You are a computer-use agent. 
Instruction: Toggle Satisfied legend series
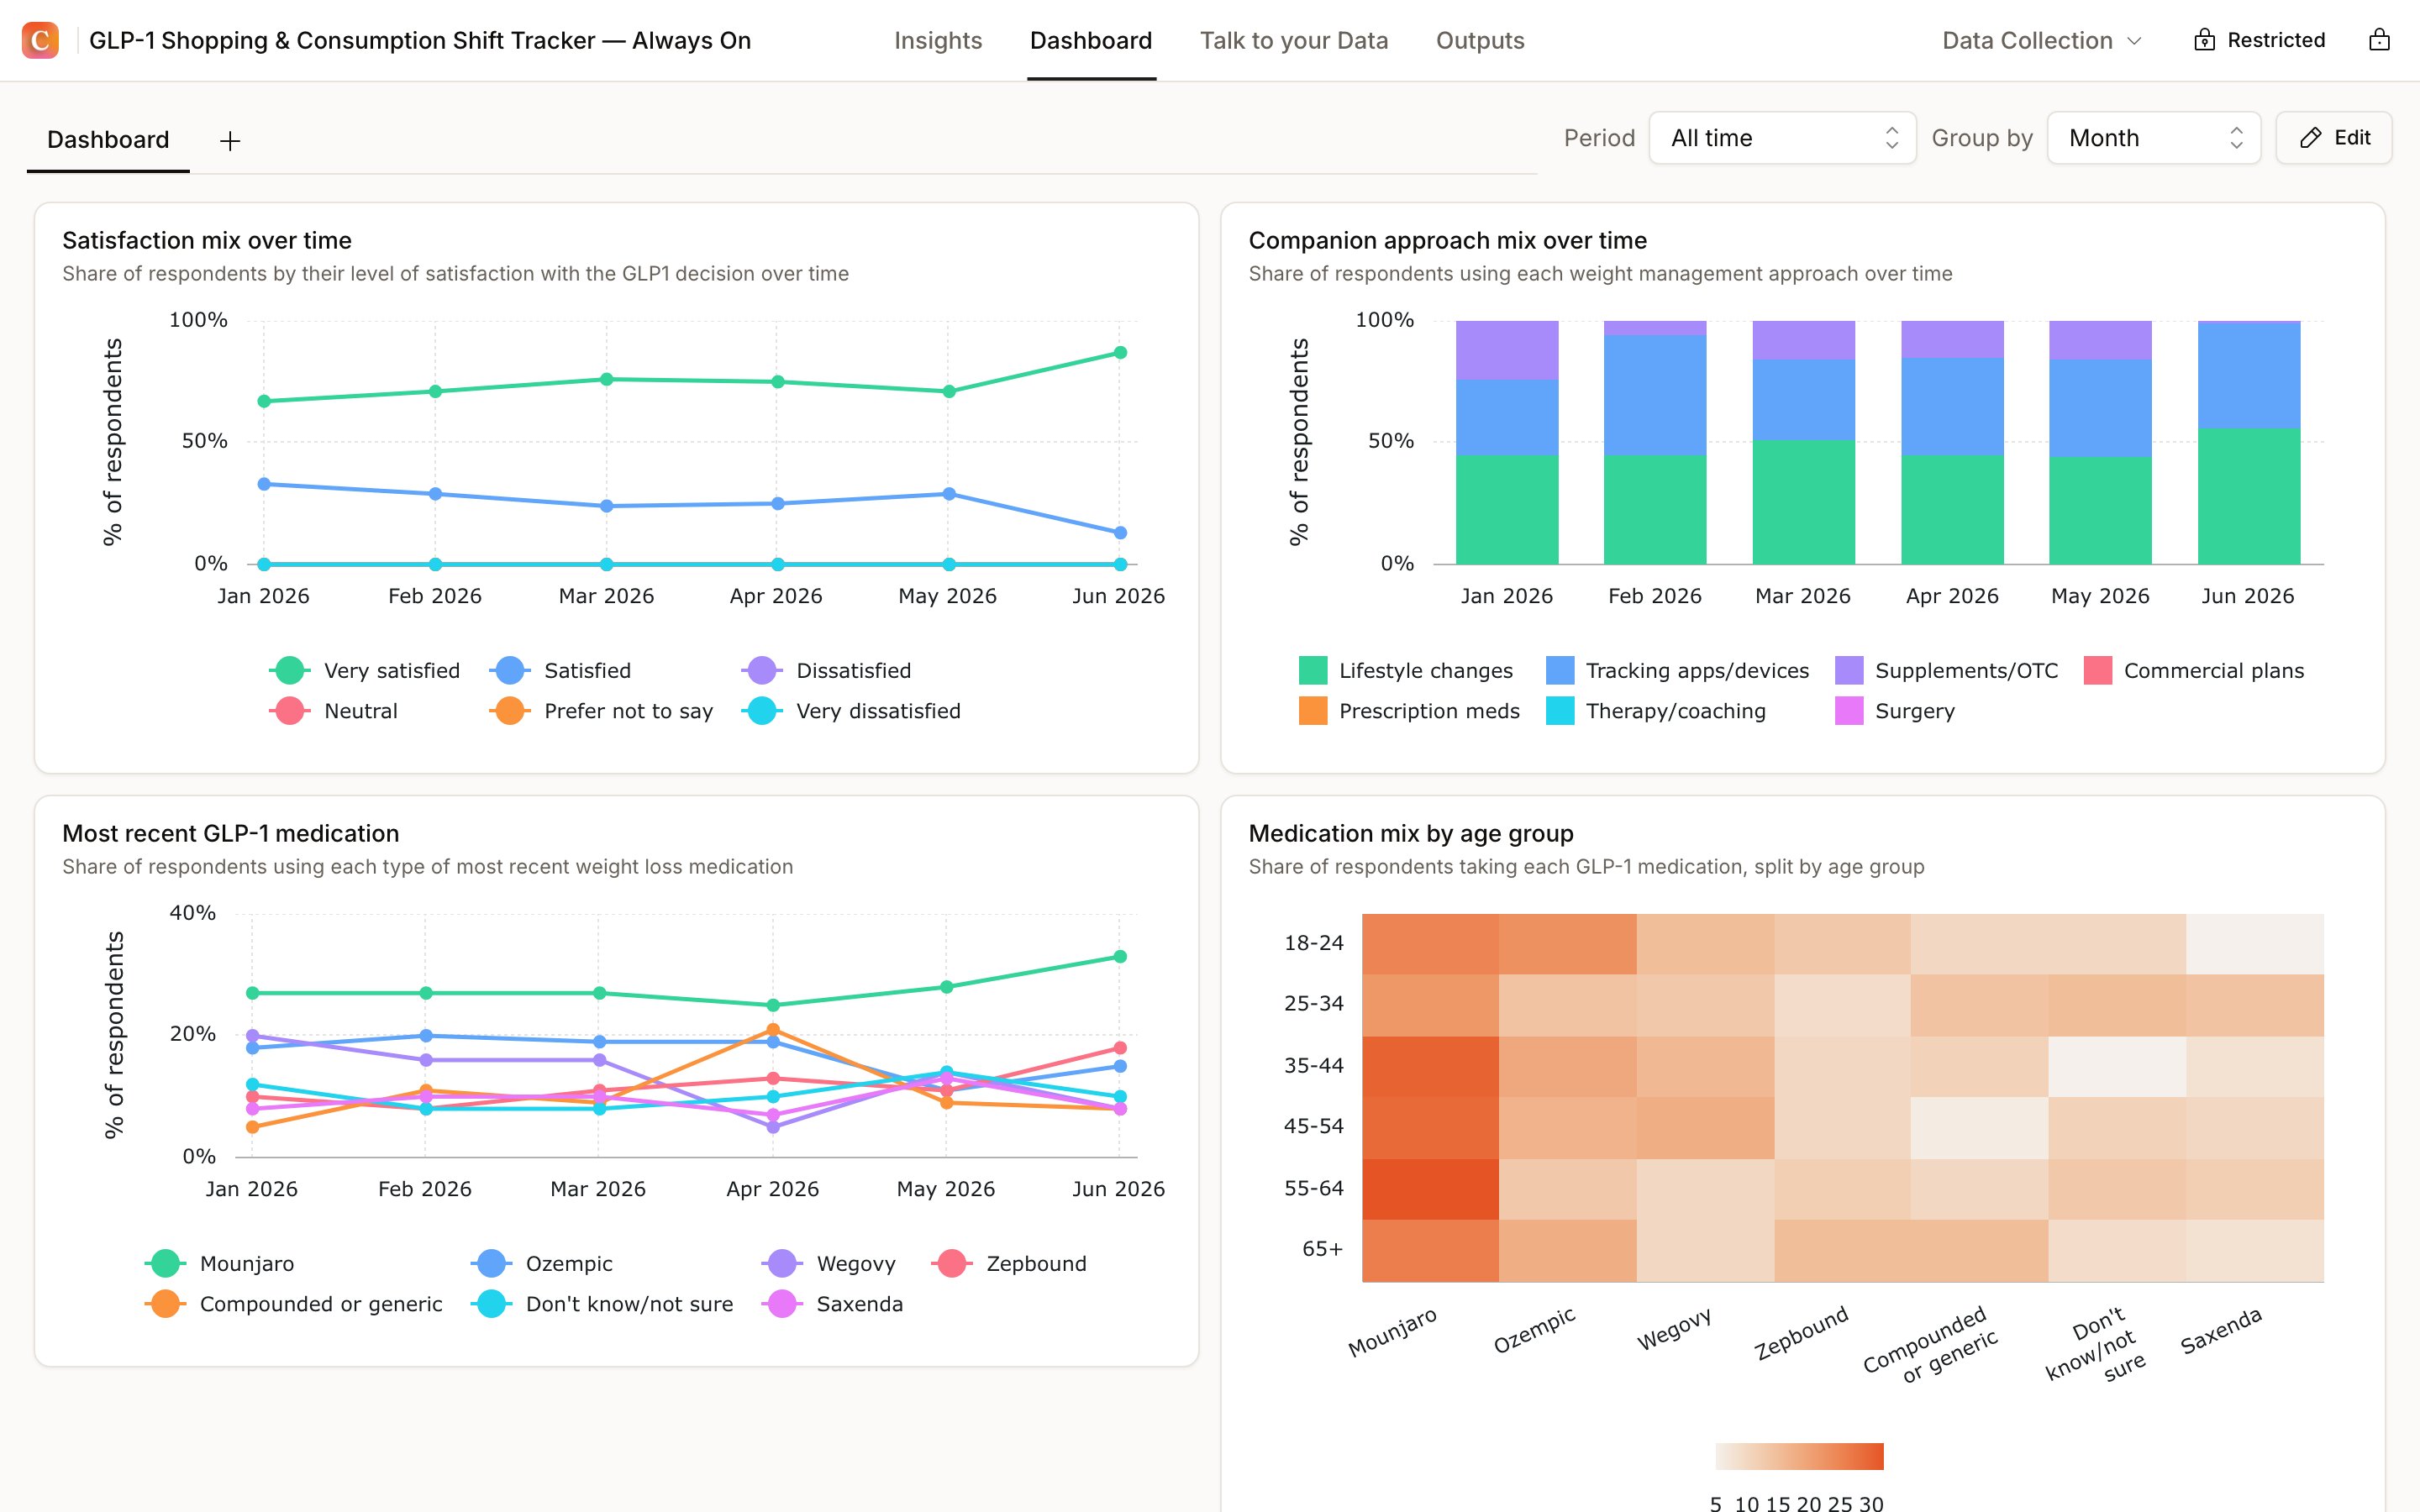560,670
